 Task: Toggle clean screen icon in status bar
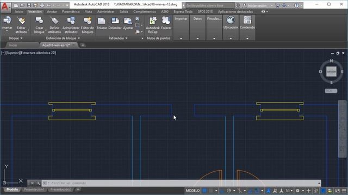[337, 191]
